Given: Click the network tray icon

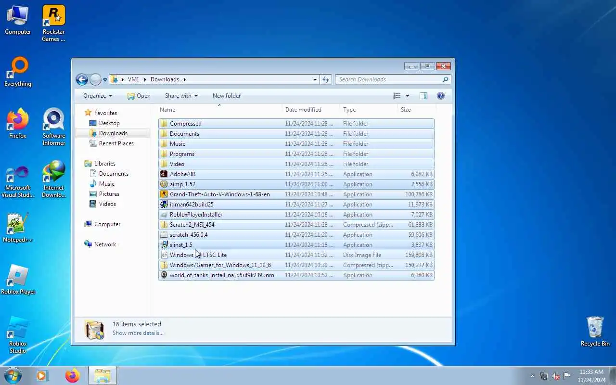Looking at the screenshot, I should [x=544, y=376].
